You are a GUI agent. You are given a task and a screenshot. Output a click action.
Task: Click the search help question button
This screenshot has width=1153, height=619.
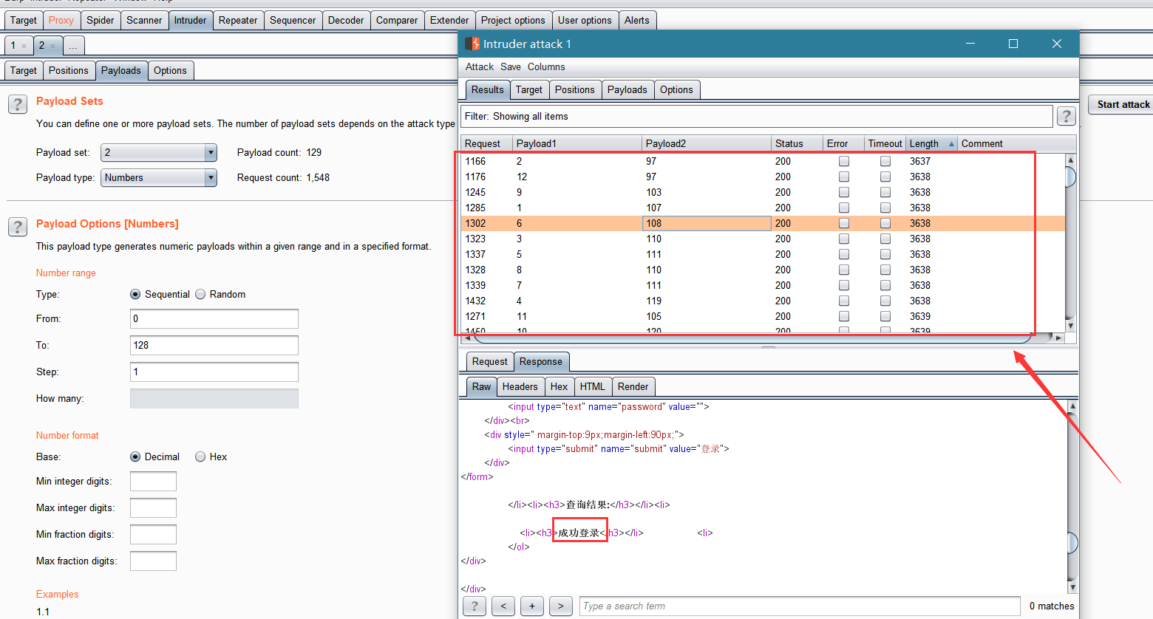[475, 606]
